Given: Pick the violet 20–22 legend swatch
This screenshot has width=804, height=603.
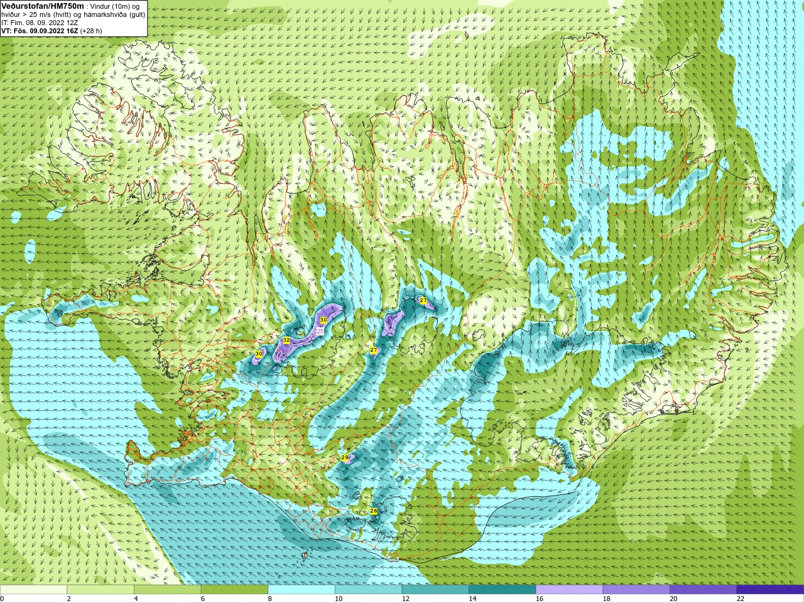Looking at the screenshot, I should [703, 590].
